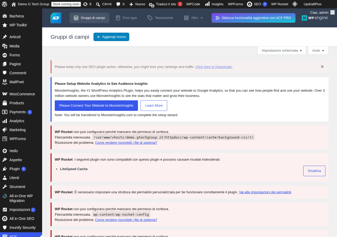337x237 pixels.
Task: Open Forms in sidebar
Action: [21, 55]
